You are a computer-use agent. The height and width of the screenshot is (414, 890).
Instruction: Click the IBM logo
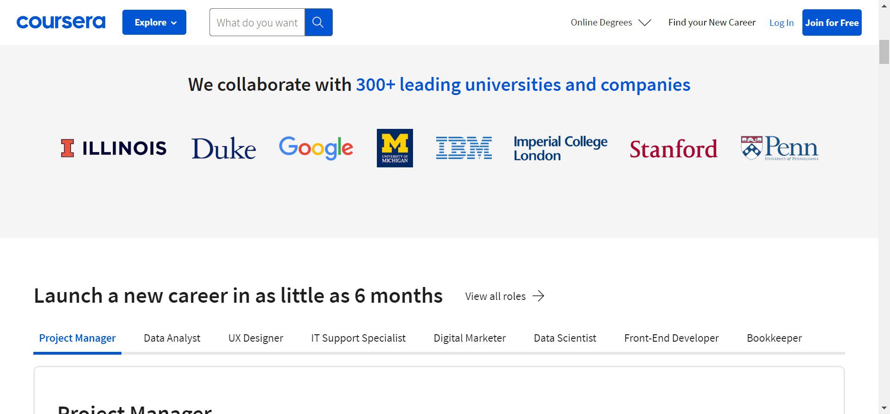[x=464, y=148]
